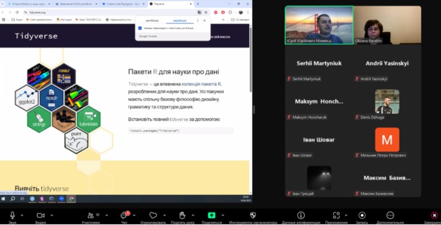This screenshot has height=225, width=441.
Task: Click Windows Start button in shared screen
Action: tap(3, 199)
